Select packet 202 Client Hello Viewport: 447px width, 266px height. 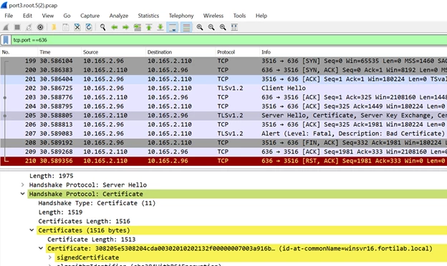[x=223, y=88]
